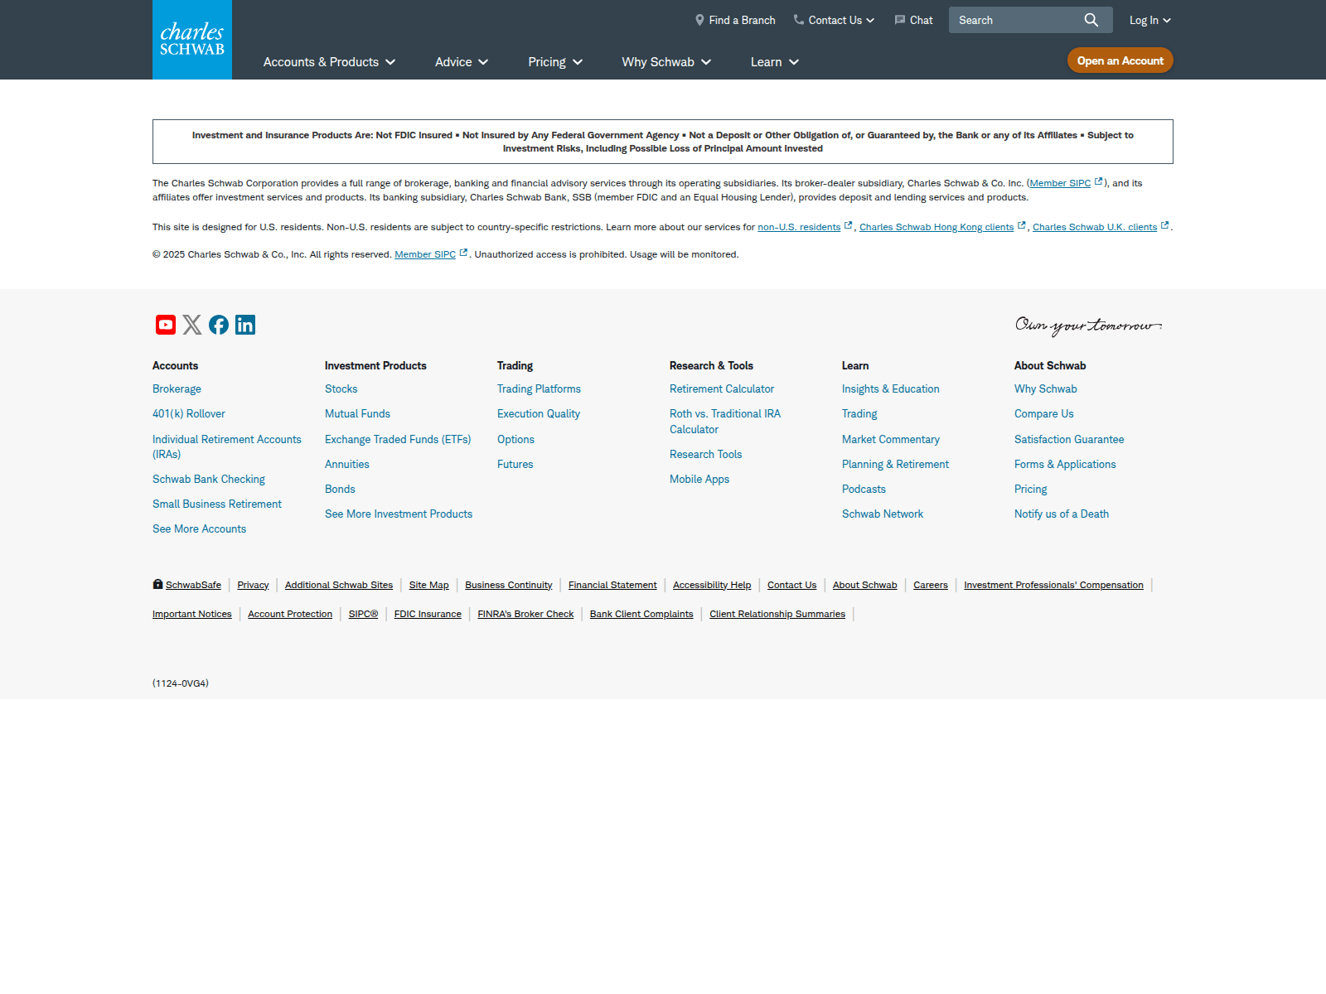Expand the Accounts & Products menu
This screenshot has height=994, width=1326.
(329, 62)
